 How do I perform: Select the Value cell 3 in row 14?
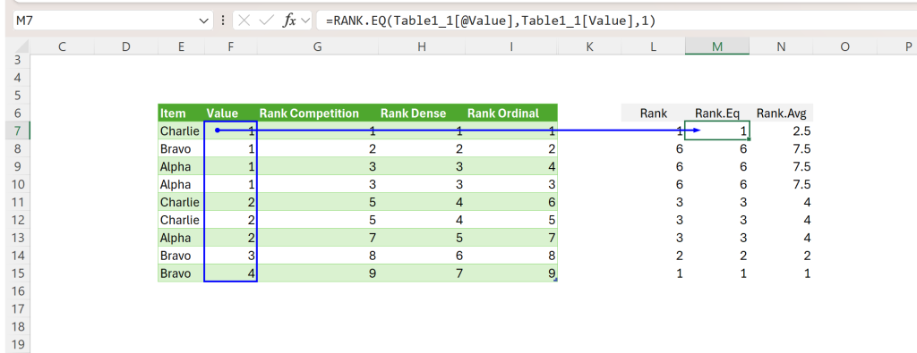coord(230,256)
